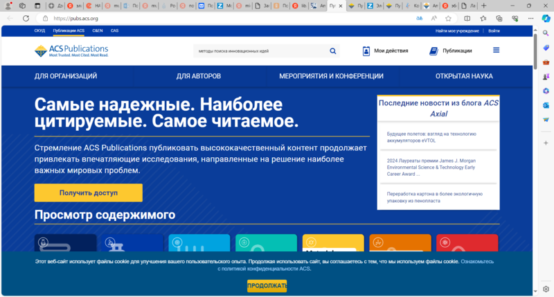Expand the "Публикации" menu in header
Screen dimensions: 554x297
451,51
